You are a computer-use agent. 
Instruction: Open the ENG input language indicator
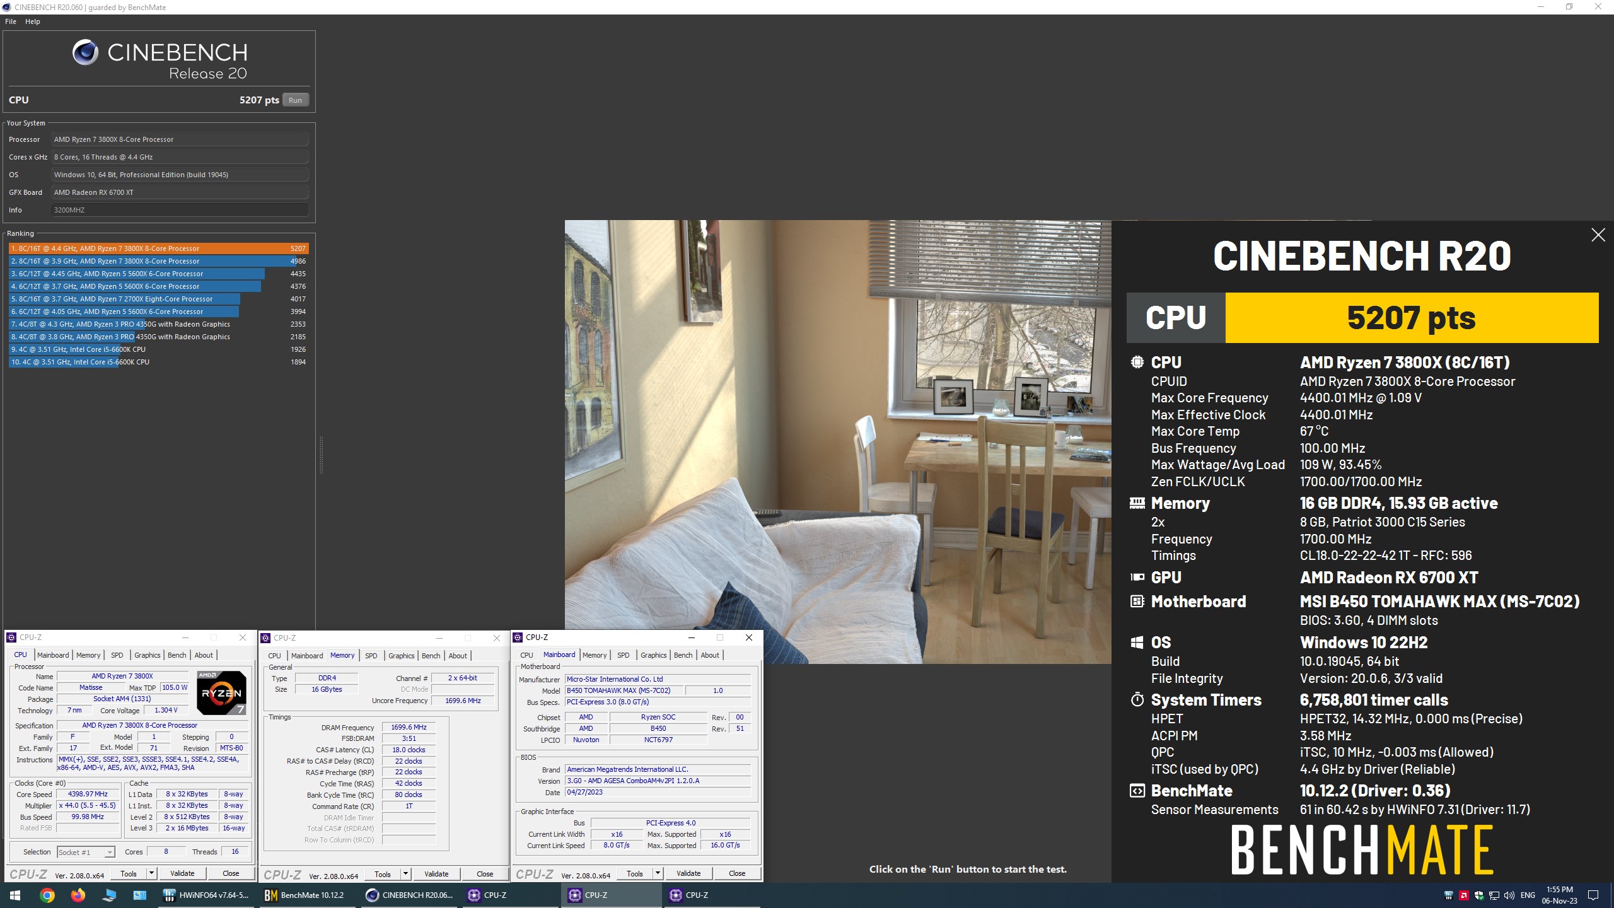[1528, 895]
